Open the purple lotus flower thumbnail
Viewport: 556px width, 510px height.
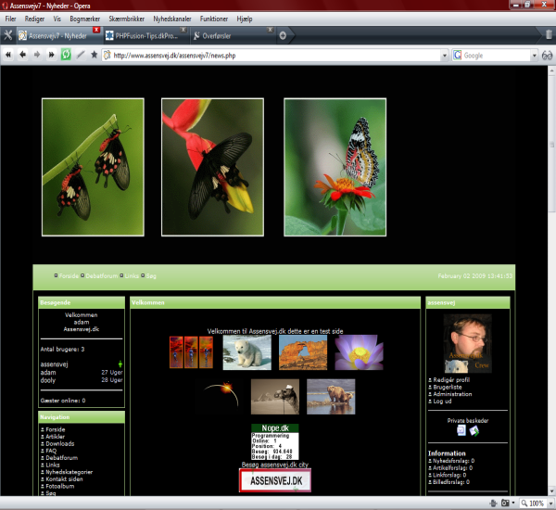click(x=359, y=352)
